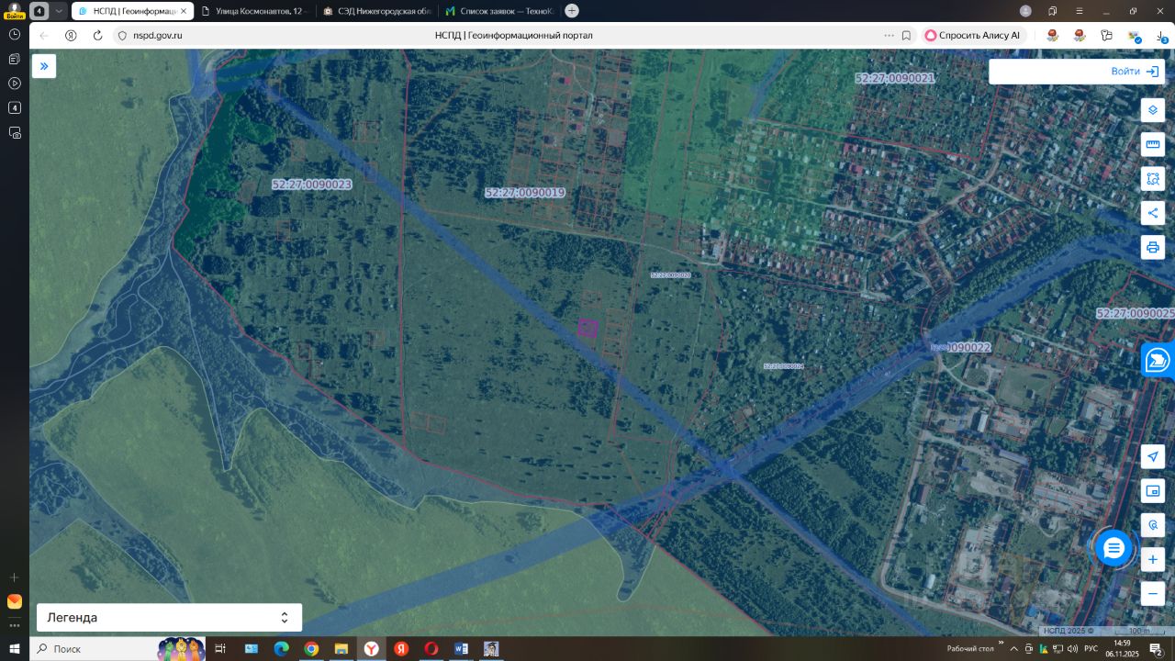Open Microsoft Word from the taskbar
The image size is (1175, 661).
[461, 649]
